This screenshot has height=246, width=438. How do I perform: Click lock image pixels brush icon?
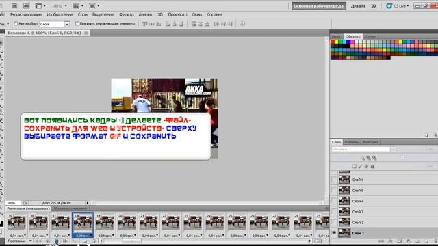[x=361, y=167]
